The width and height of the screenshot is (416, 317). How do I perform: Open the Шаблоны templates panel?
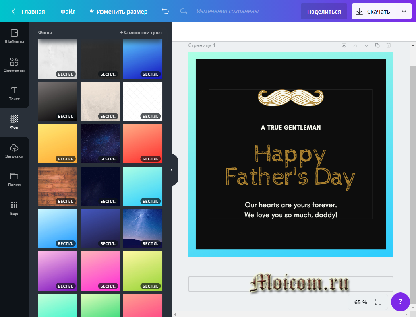pos(14,36)
